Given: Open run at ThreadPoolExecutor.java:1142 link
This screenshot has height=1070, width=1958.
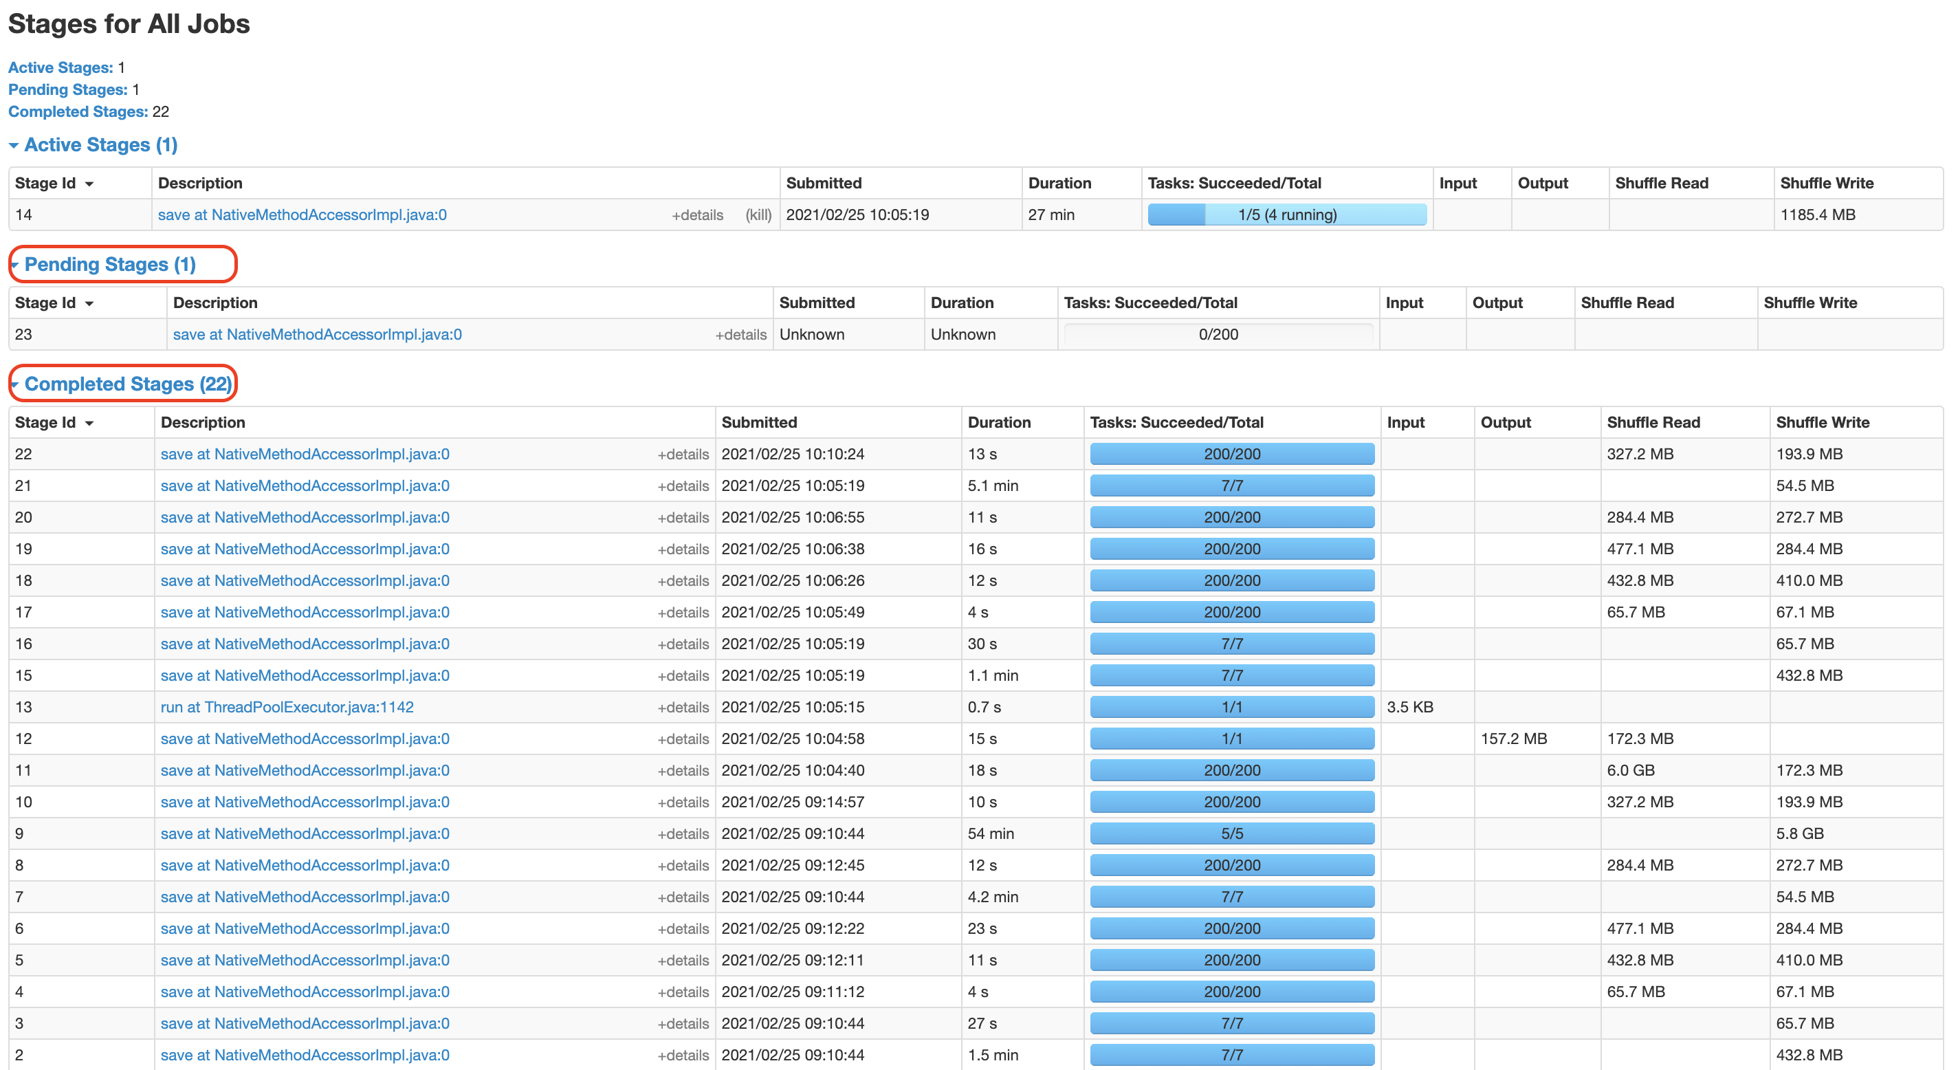Looking at the screenshot, I should pyautogui.click(x=287, y=706).
